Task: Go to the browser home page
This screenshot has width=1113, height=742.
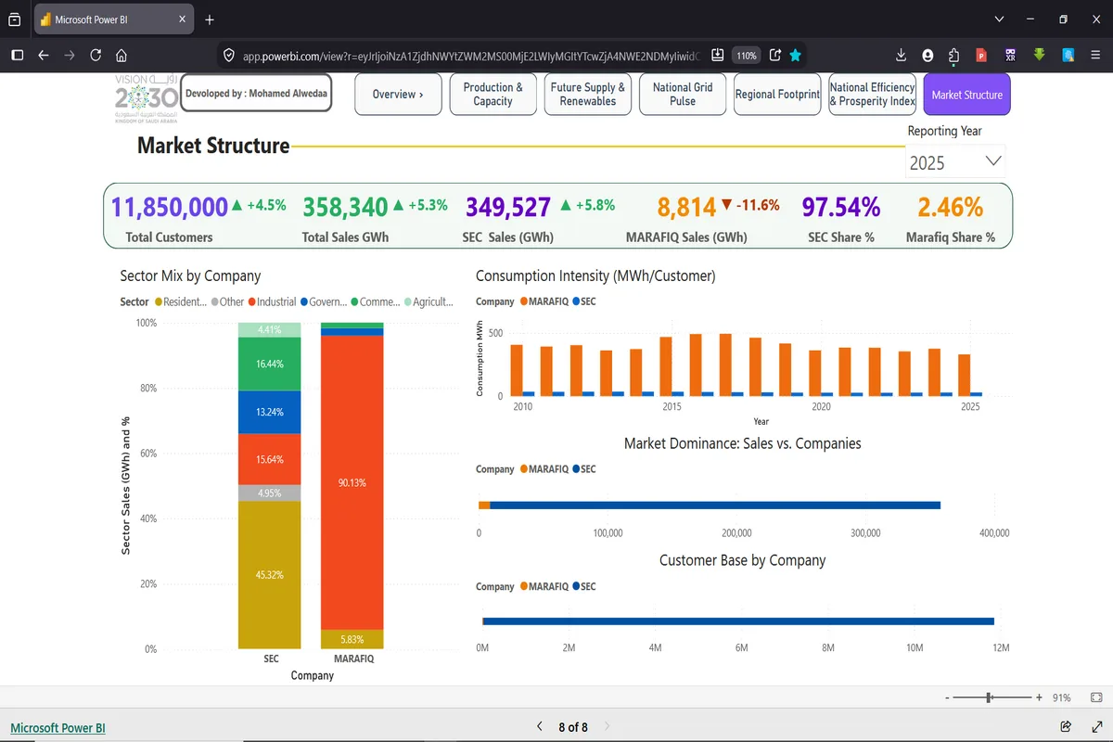Action: [x=122, y=56]
